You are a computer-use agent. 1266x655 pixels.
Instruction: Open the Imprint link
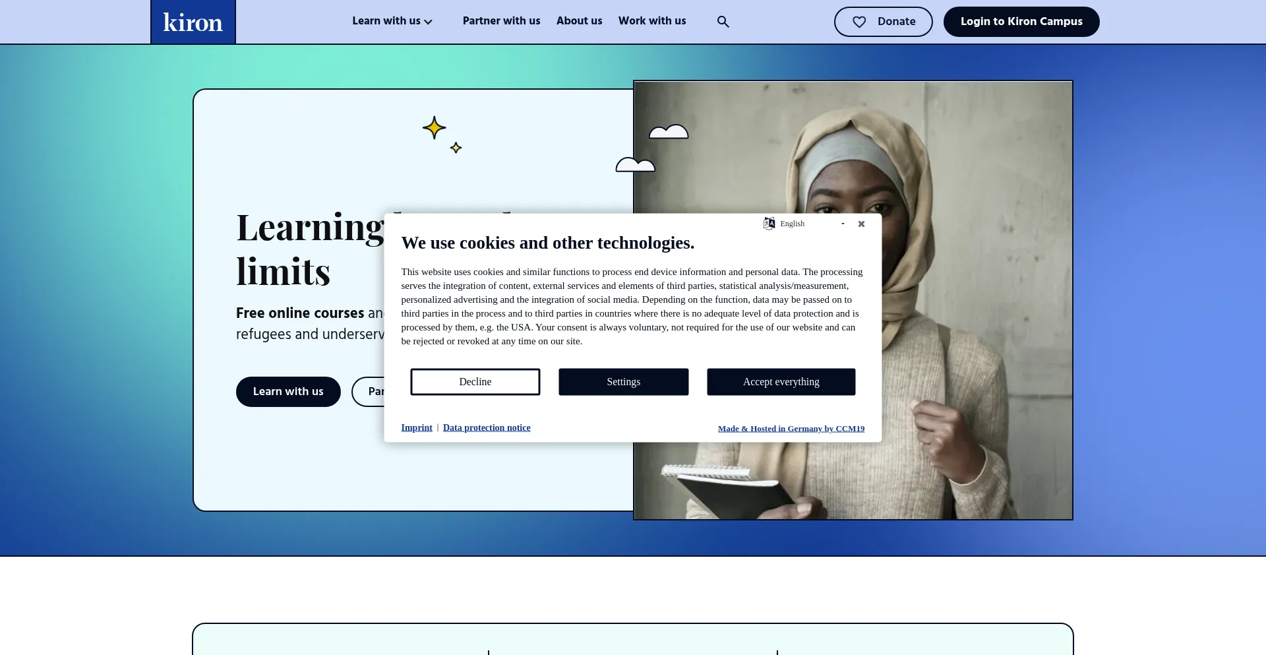pyautogui.click(x=417, y=427)
